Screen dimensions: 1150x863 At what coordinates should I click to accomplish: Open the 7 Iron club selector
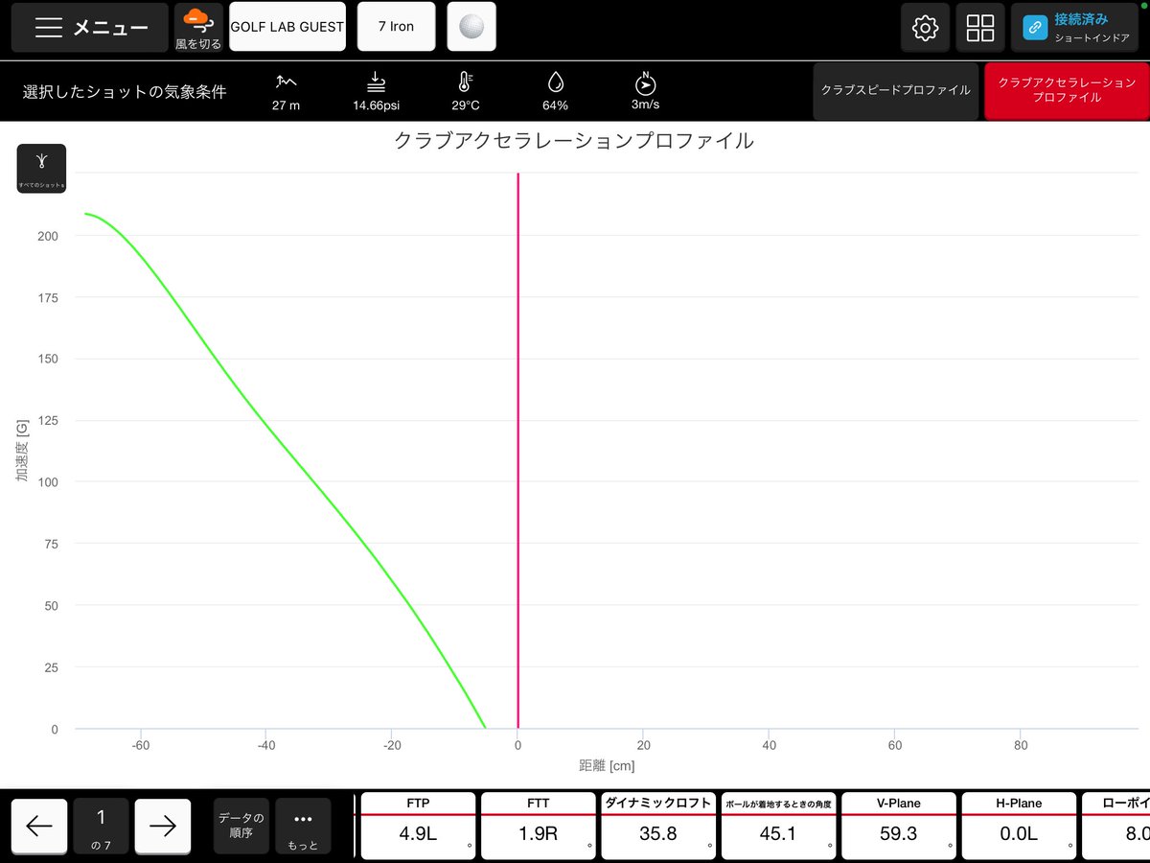click(x=396, y=27)
